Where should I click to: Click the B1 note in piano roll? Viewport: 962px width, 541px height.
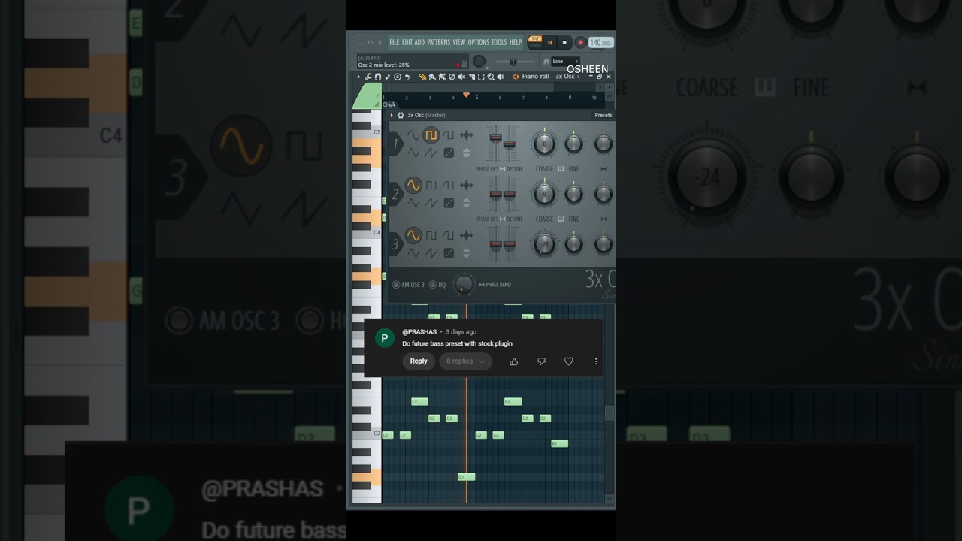pos(560,444)
